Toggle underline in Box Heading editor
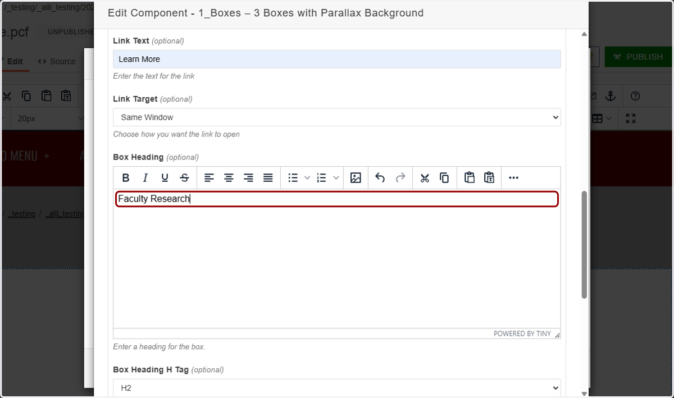Screen dimensions: 674x398 [x=165, y=178]
